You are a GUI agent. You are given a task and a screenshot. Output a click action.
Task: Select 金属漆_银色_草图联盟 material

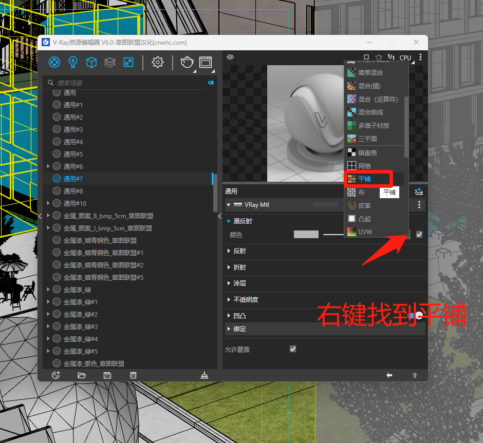tap(128, 363)
